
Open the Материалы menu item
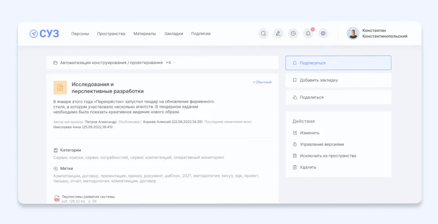(145, 34)
